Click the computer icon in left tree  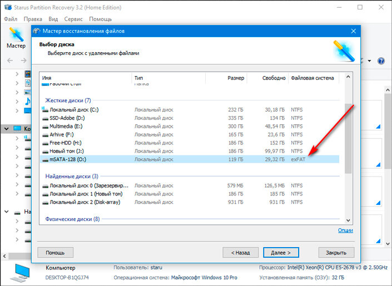pos(17,129)
